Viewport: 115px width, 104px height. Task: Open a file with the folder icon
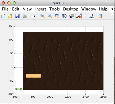click(x=10, y=16)
